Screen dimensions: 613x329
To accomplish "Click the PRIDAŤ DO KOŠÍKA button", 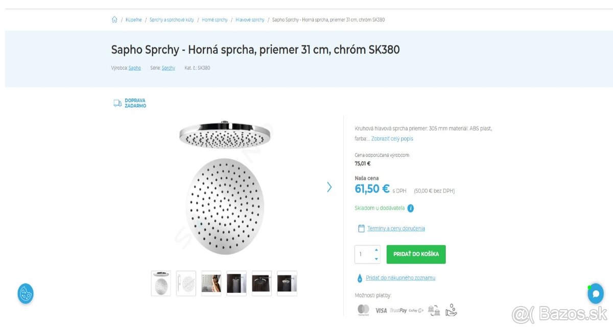I will (x=416, y=254).
